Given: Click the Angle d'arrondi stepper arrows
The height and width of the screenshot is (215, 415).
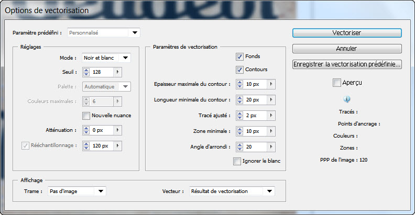Looking at the screenshot, I should (240, 147).
